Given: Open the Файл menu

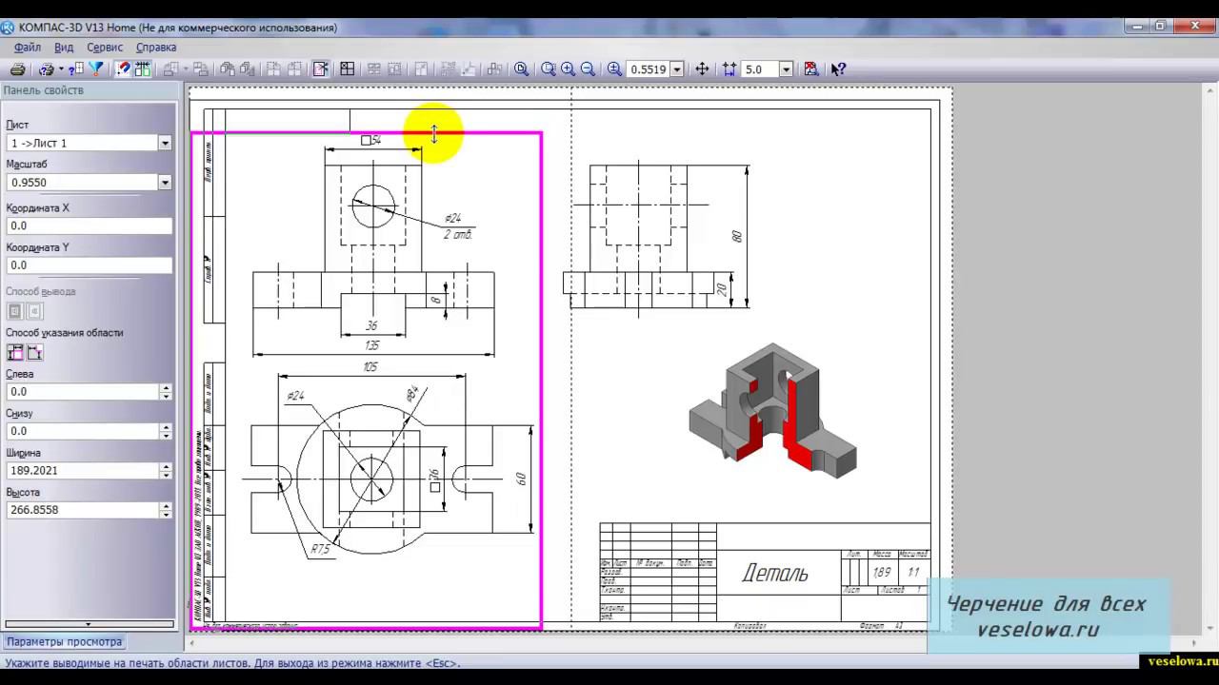Looking at the screenshot, I should point(28,47).
